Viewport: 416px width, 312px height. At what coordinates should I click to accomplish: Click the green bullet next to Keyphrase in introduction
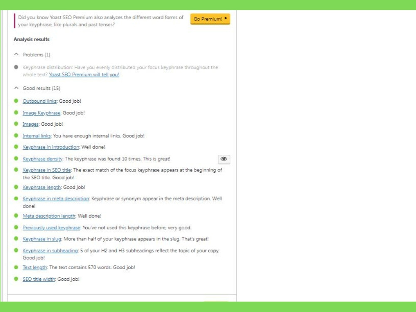[16, 147]
